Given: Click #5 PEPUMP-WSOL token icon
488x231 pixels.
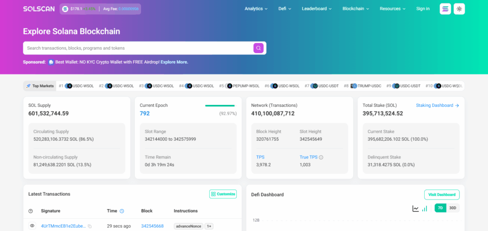Looking at the screenshot, I should click(x=229, y=86).
